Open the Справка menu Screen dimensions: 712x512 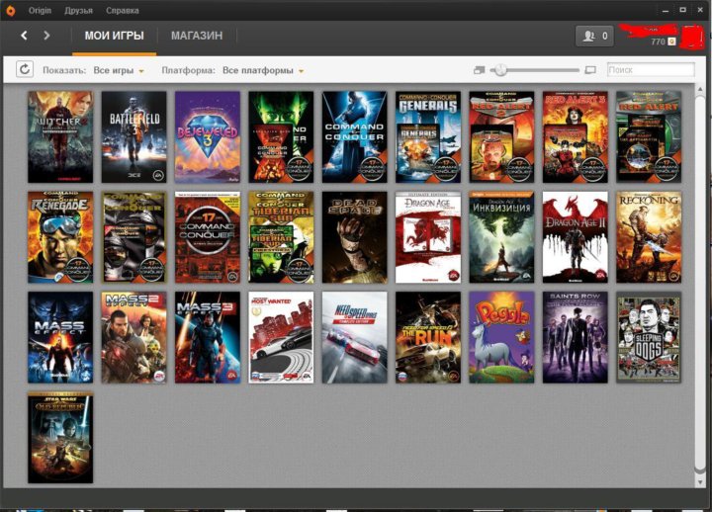123,11
